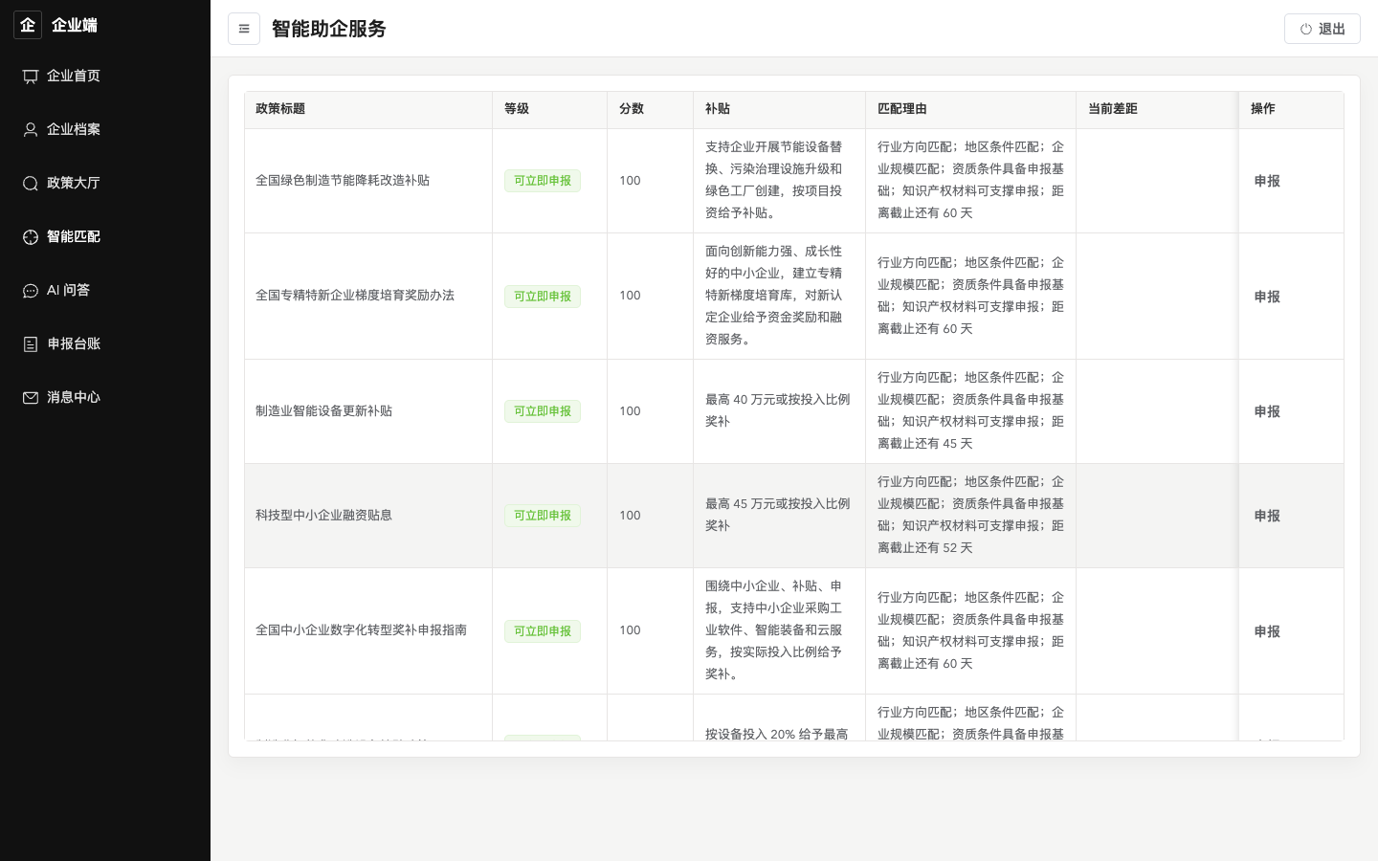
Task: Collapse sidebar with the hamburger toggle
Action: [244, 29]
